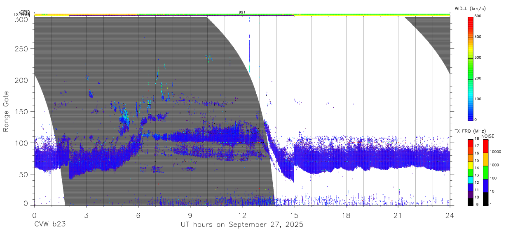This screenshot has height=233, width=506.
Task: Click the 3 tick on UT hours axis
Action: [86, 215]
